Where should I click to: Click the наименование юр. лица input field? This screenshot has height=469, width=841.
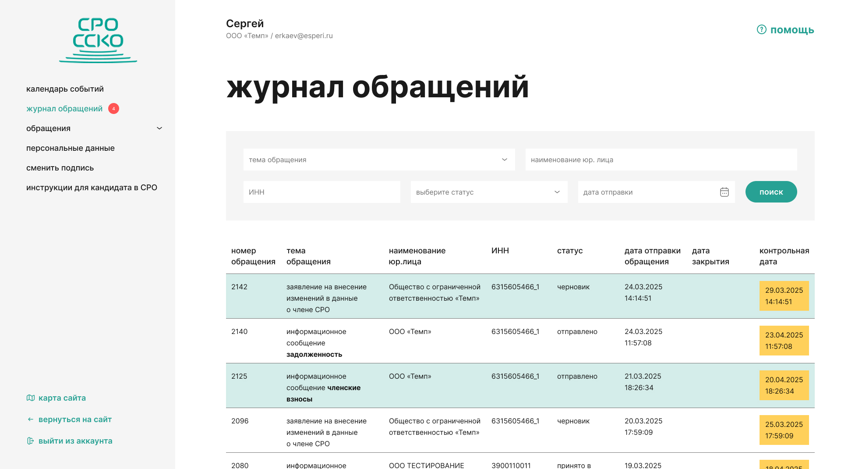point(661,160)
